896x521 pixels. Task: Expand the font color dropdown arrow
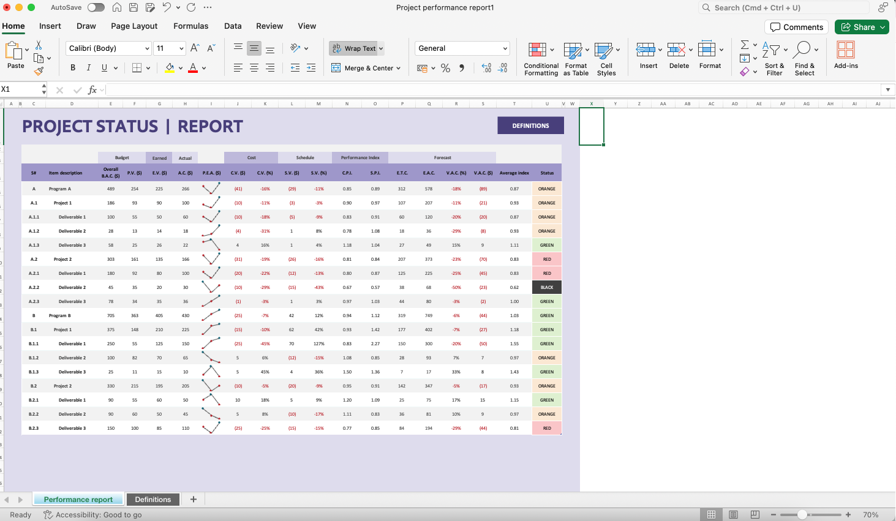tap(204, 68)
